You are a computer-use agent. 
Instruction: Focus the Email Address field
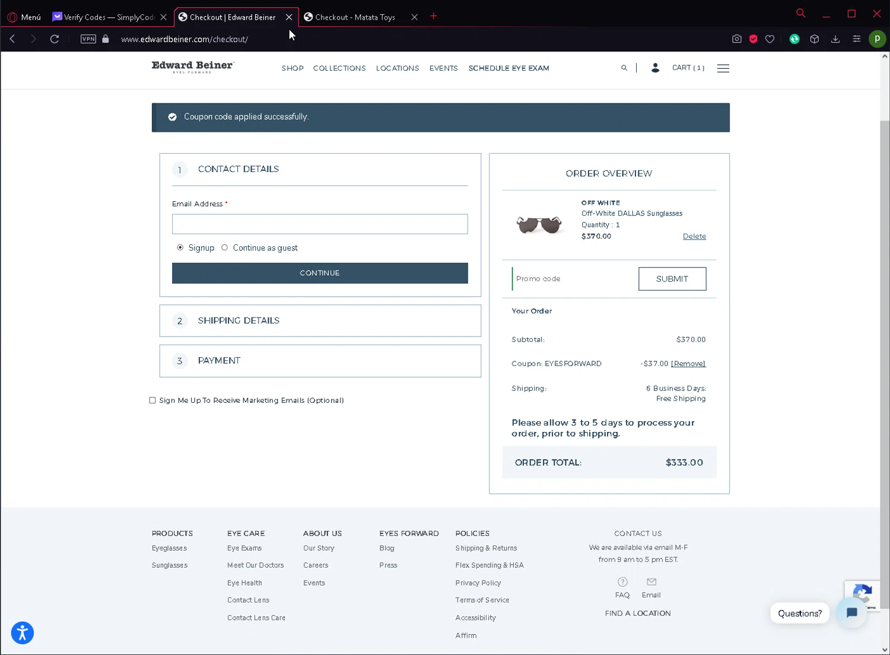pos(320,224)
